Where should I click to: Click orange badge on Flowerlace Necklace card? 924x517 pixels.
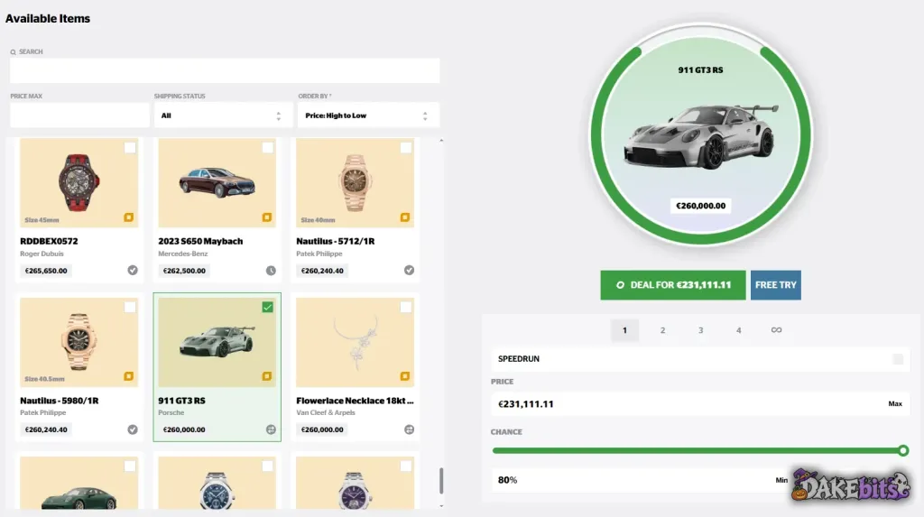(405, 376)
